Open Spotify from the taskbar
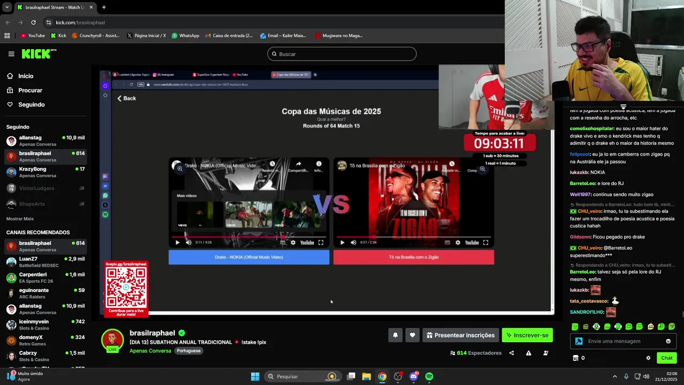 point(429,376)
